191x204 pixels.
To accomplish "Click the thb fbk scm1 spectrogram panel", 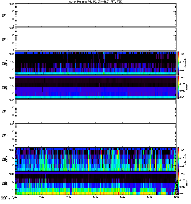I will (96, 87).
